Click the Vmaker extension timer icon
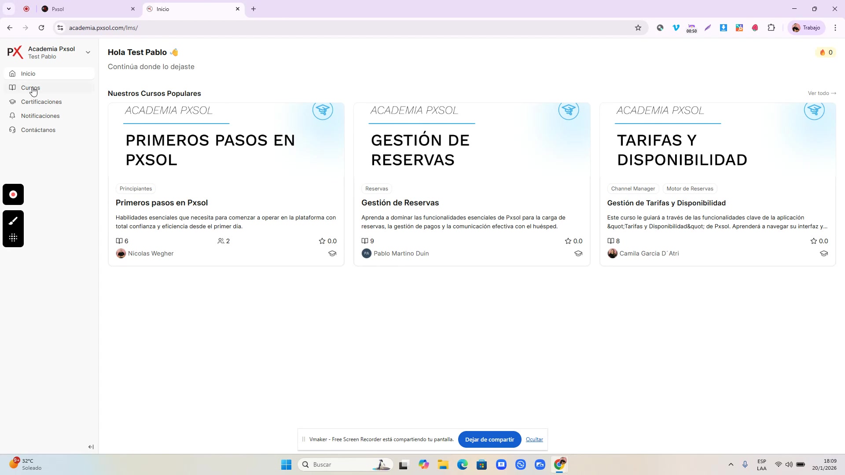This screenshot has width=845, height=475. (691, 28)
